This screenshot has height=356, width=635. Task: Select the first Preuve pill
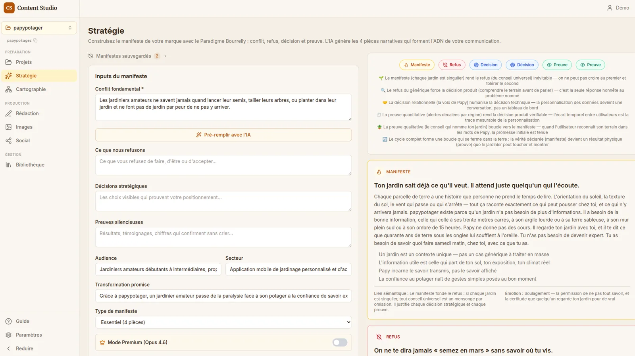pyautogui.click(x=557, y=65)
